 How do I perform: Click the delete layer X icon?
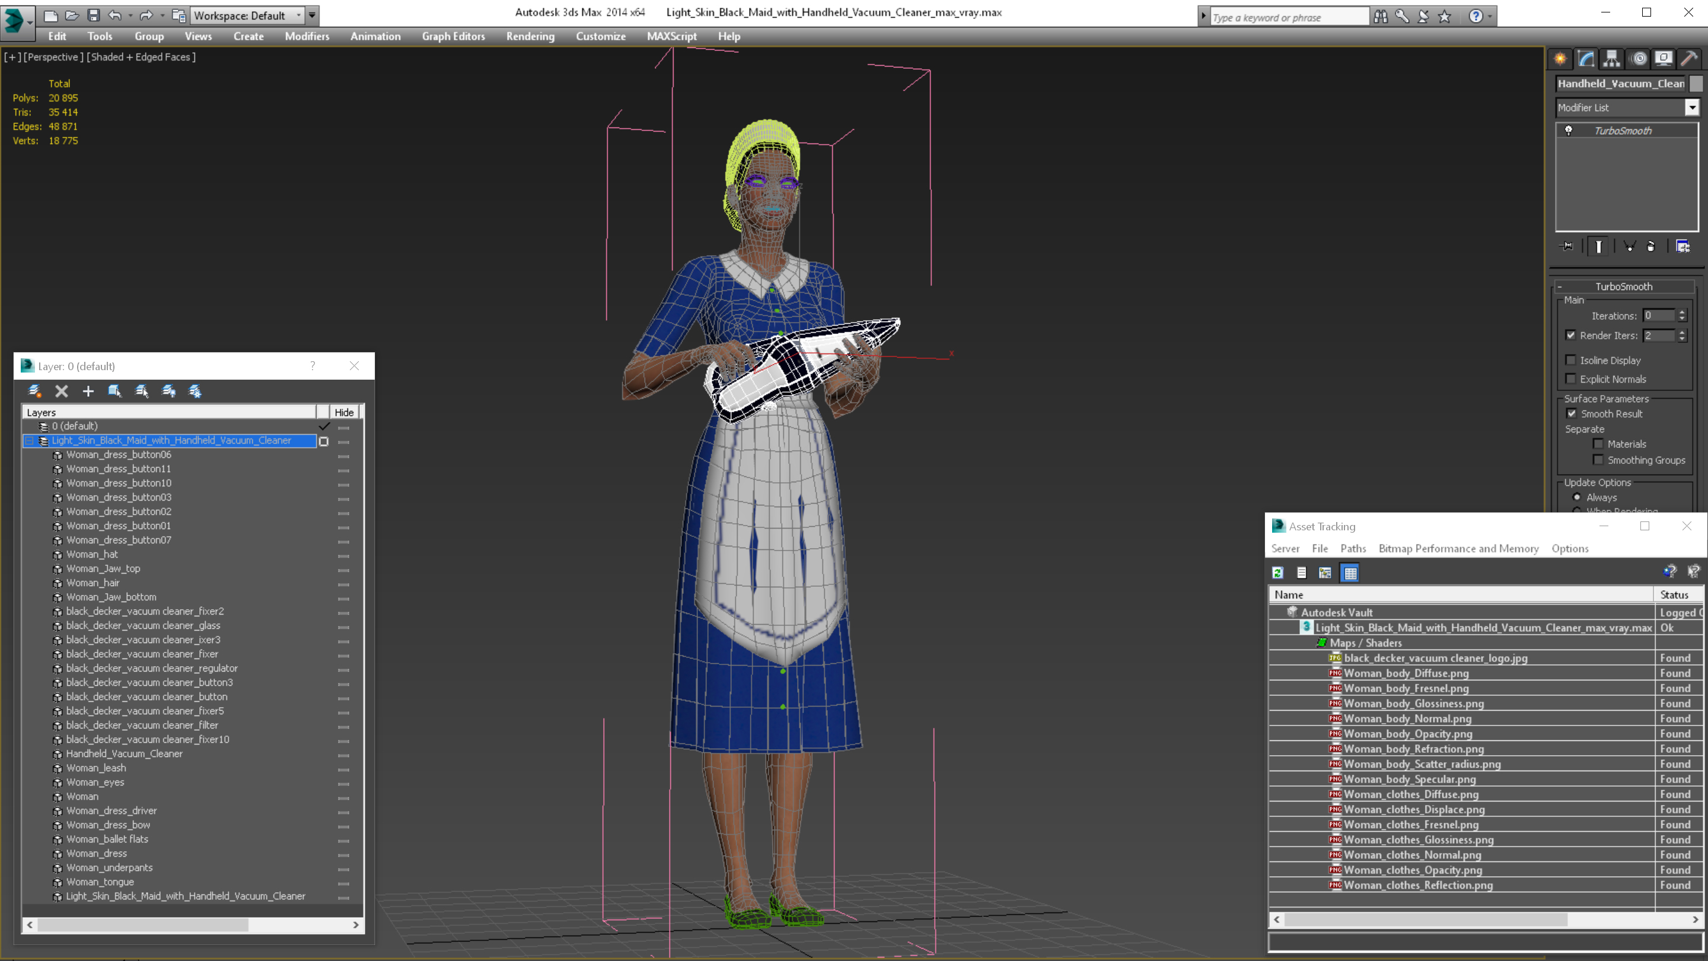[x=62, y=392]
